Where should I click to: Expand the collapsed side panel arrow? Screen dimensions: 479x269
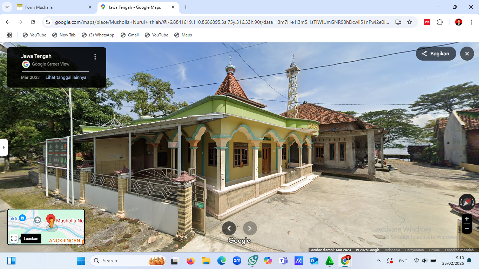click(x=4, y=147)
